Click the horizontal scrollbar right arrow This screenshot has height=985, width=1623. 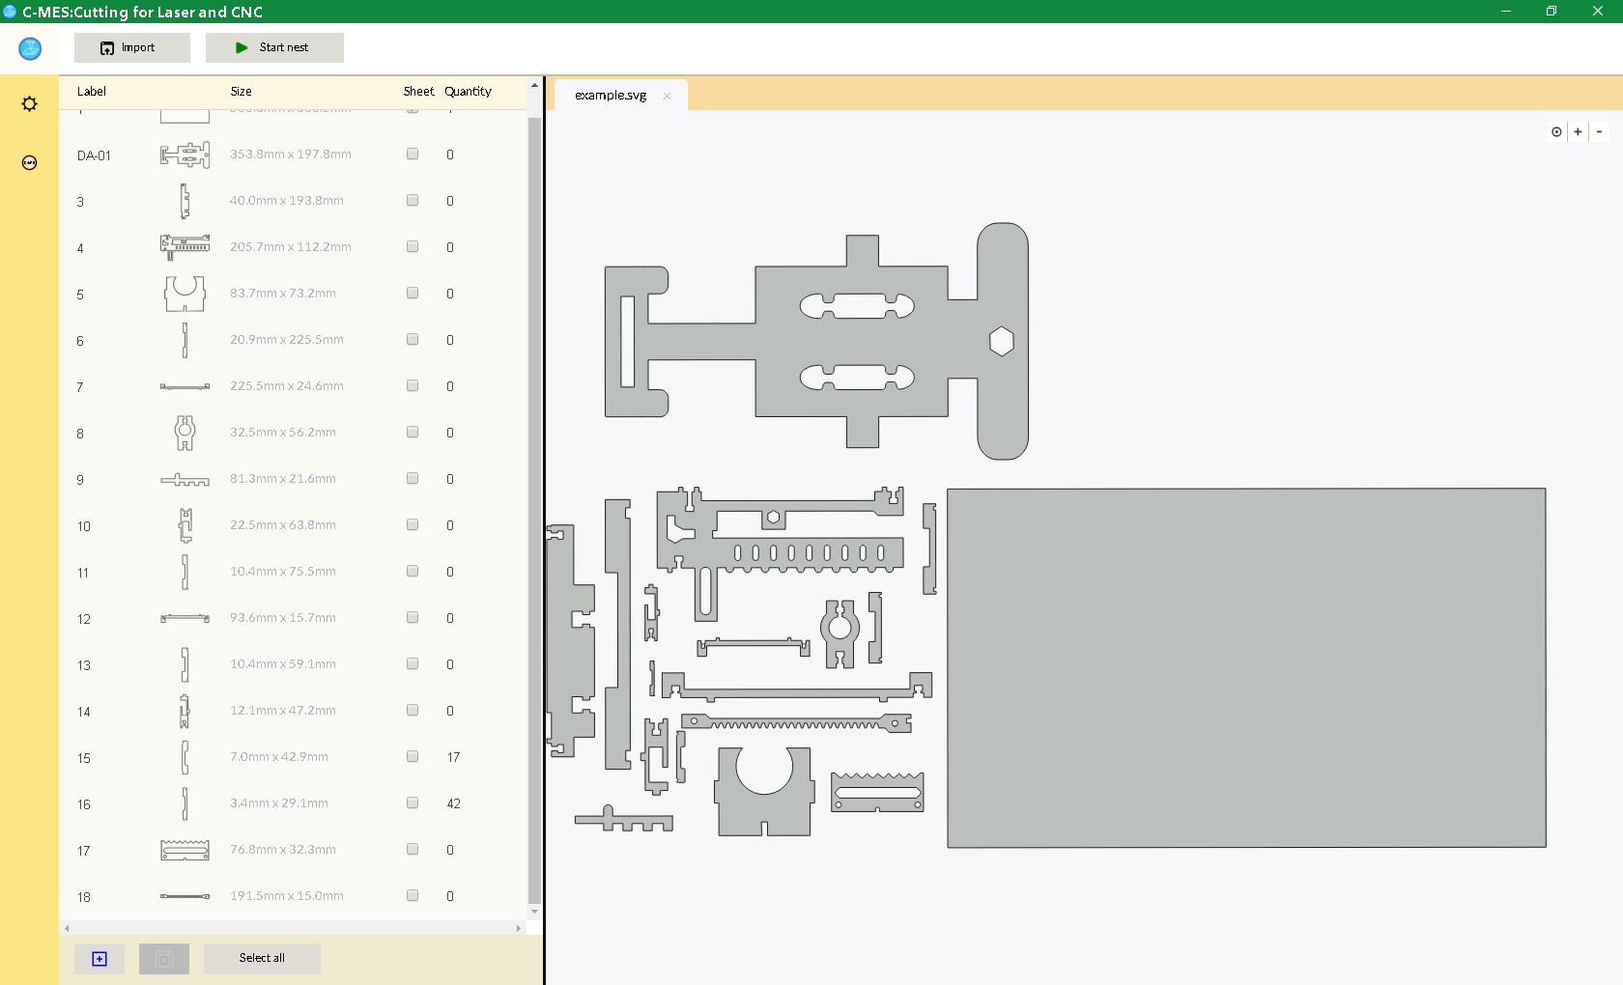click(x=519, y=929)
